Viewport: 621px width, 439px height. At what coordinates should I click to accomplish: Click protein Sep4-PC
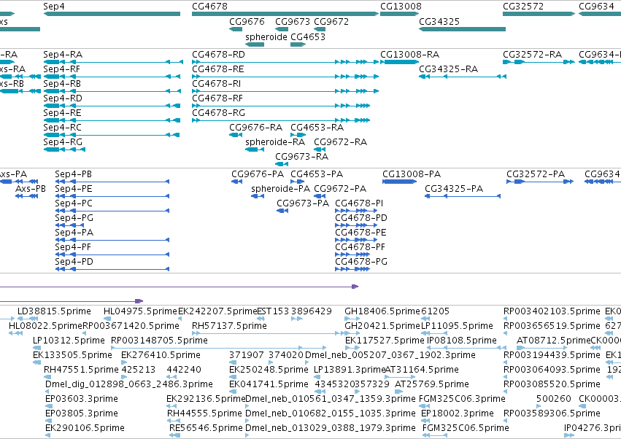pos(74,203)
